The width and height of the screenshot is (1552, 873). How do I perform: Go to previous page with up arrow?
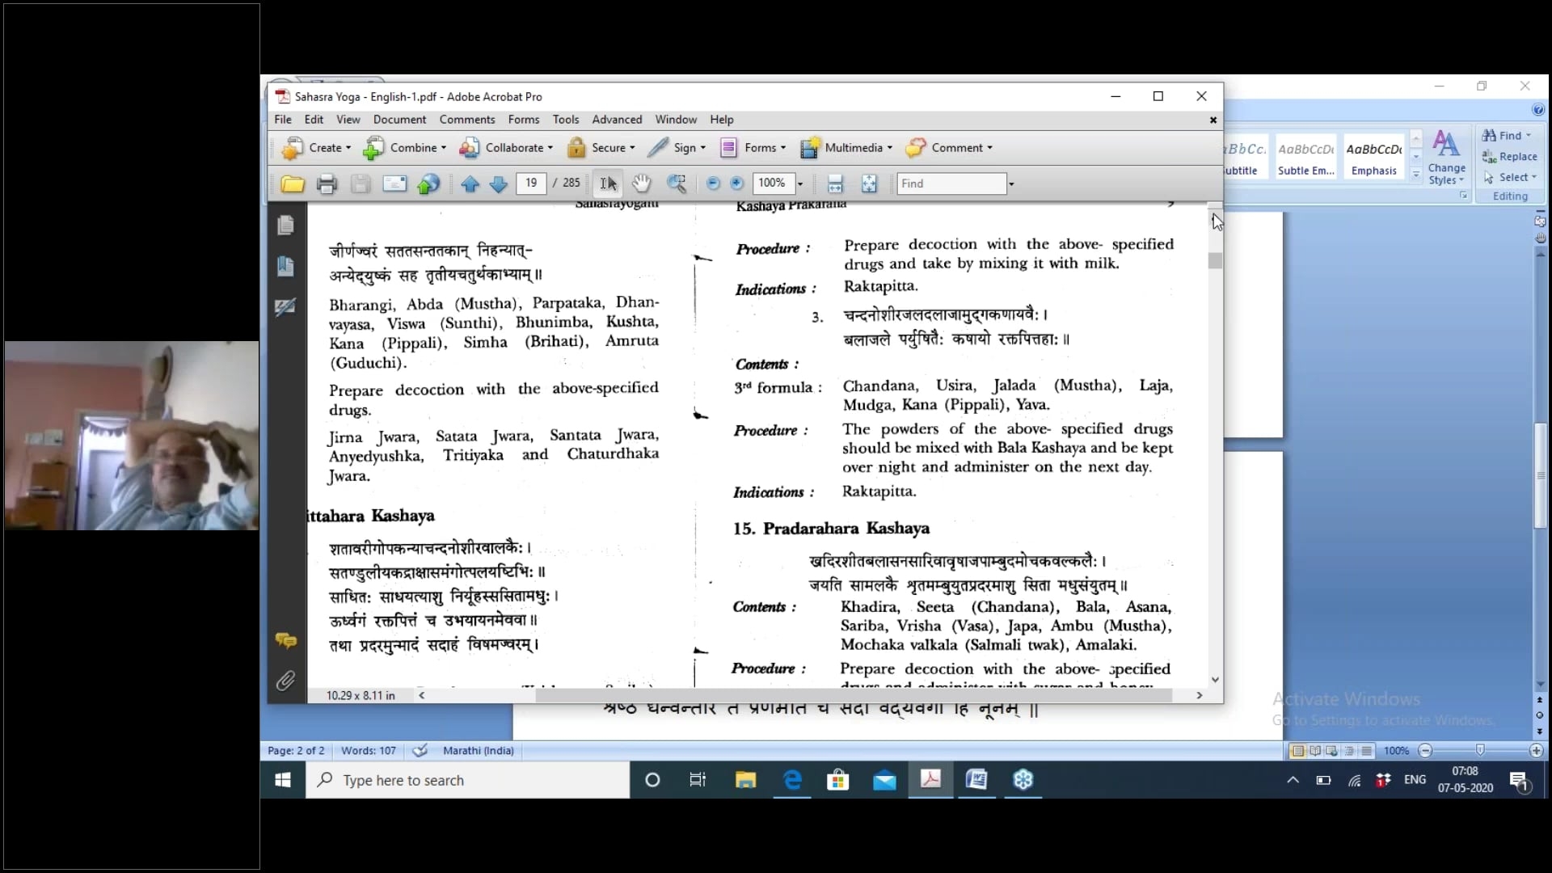pos(470,184)
